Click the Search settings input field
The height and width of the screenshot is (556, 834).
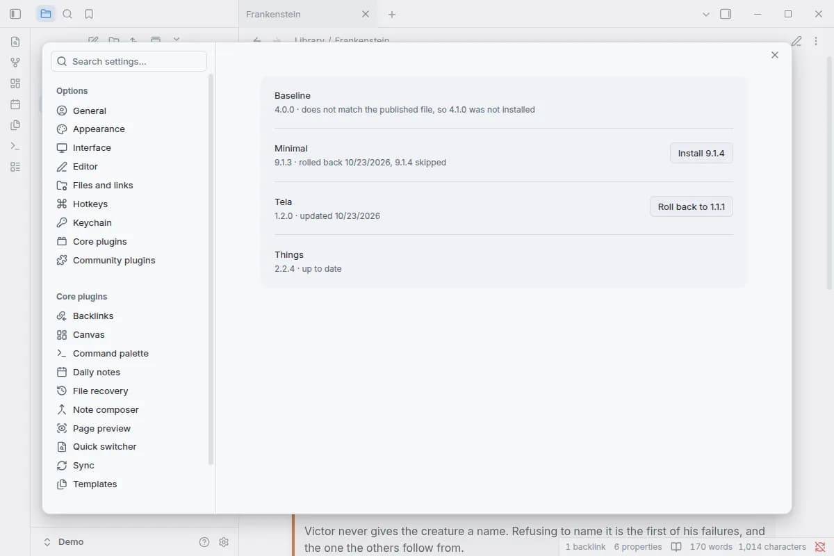click(129, 61)
